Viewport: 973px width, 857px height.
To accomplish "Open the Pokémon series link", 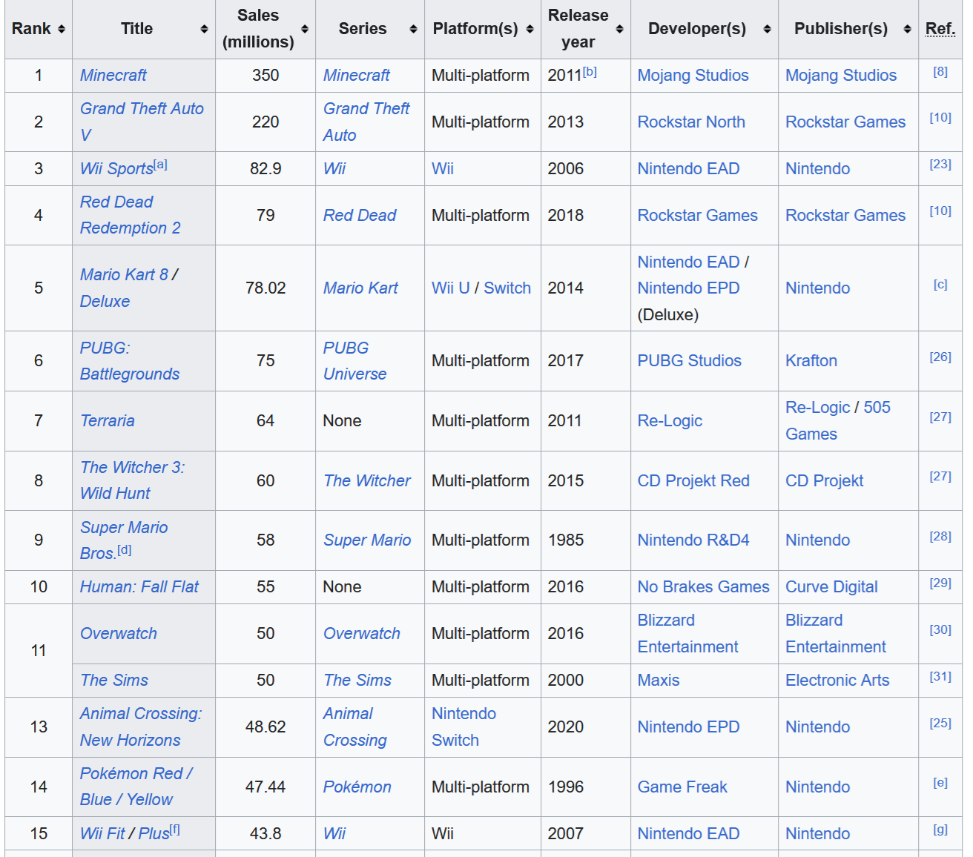I will point(357,787).
